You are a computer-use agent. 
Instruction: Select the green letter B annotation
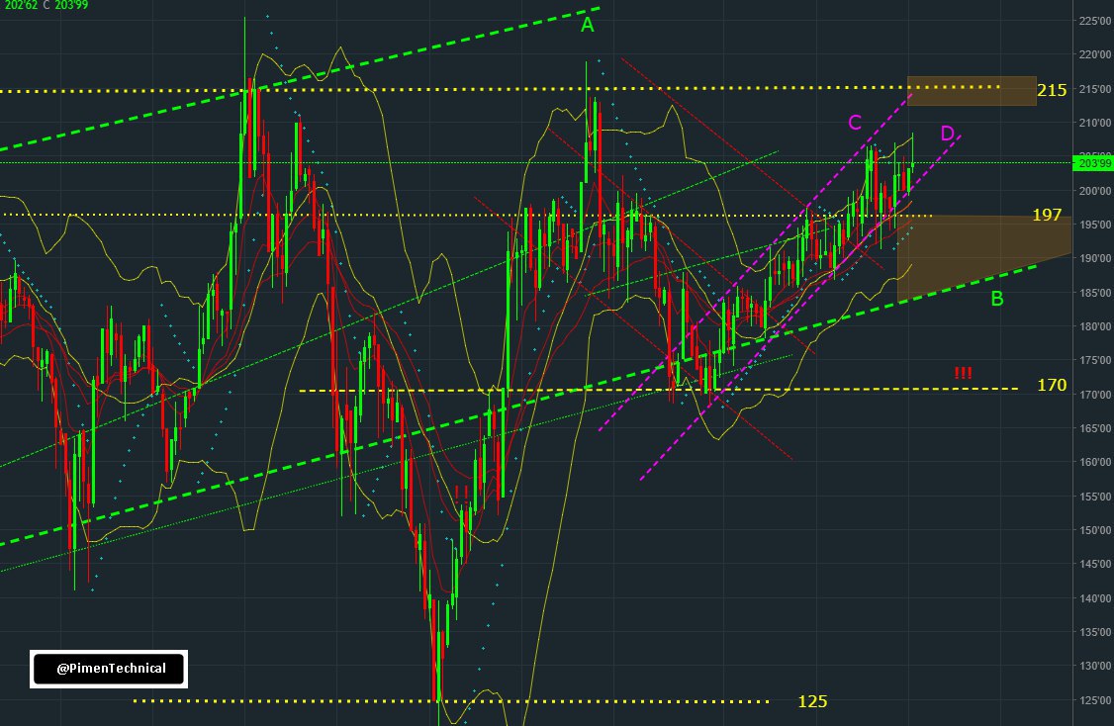pos(997,299)
